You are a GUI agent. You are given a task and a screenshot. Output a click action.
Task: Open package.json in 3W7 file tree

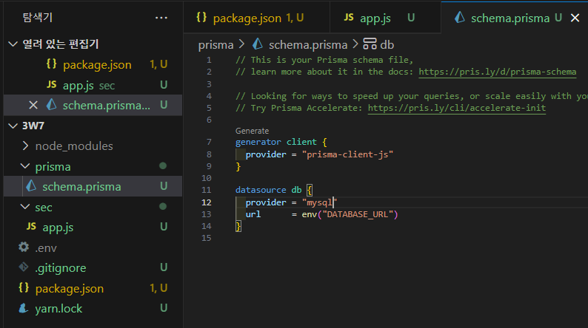click(x=93, y=288)
